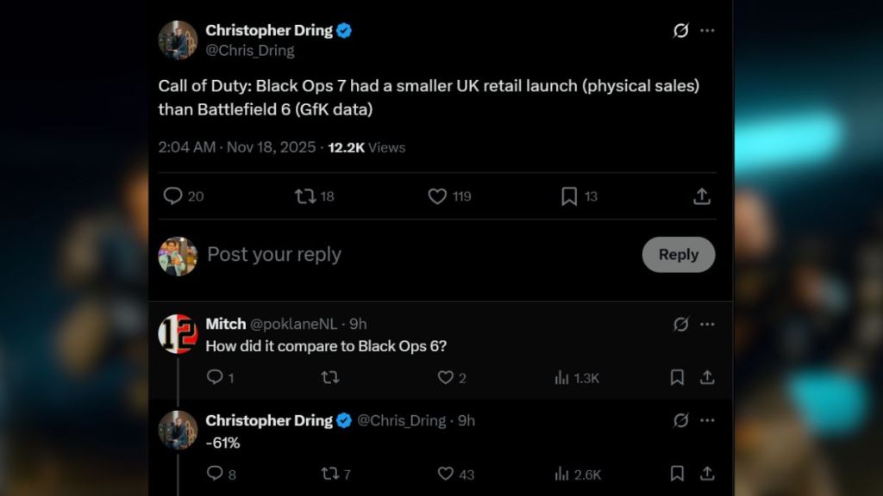This screenshot has height=496, width=883.
Task: Like the main tweet showing 119 likes
Action: pos(438,196)
